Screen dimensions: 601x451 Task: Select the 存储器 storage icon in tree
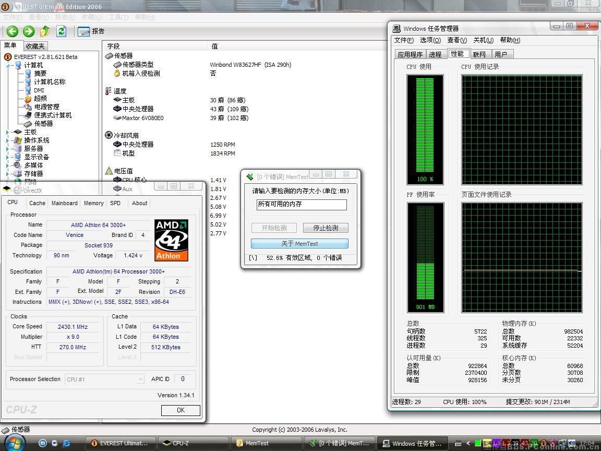point(18,174)
